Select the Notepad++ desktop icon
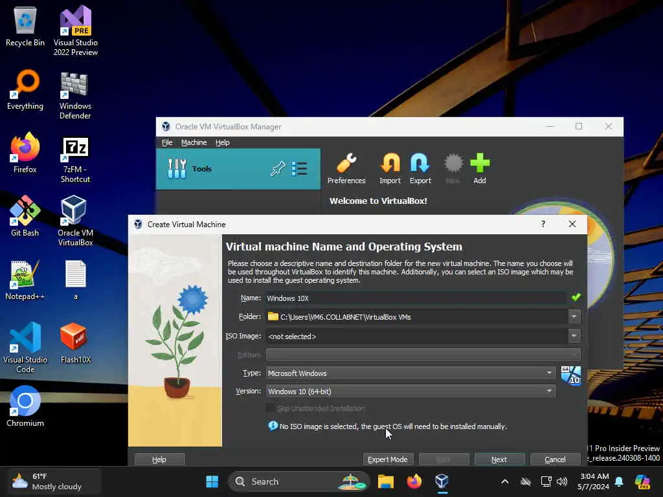Image resolution: width=663 pixels, height=497 pixels. tap(25, 280)
